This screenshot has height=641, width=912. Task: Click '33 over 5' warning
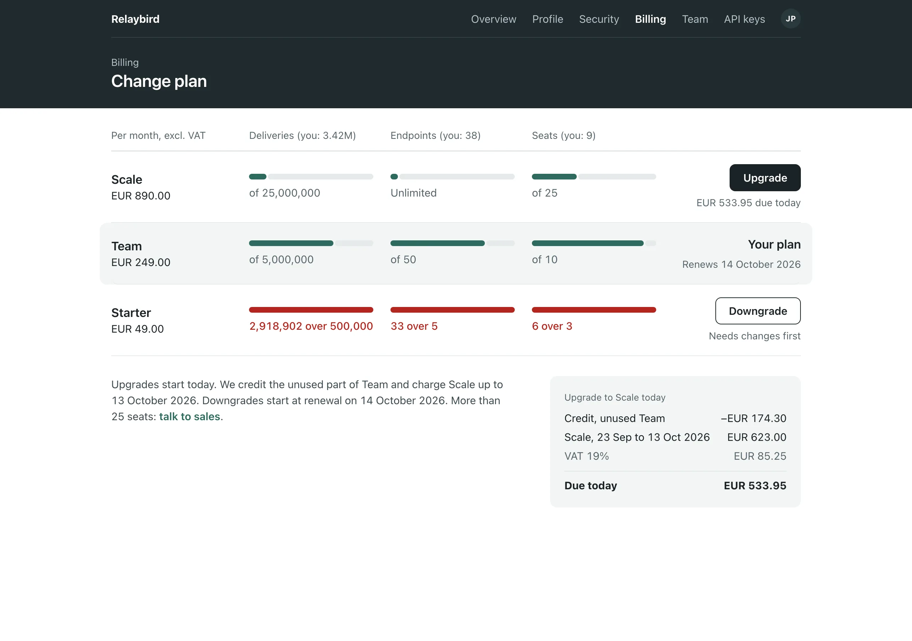(x=414, y=326)
